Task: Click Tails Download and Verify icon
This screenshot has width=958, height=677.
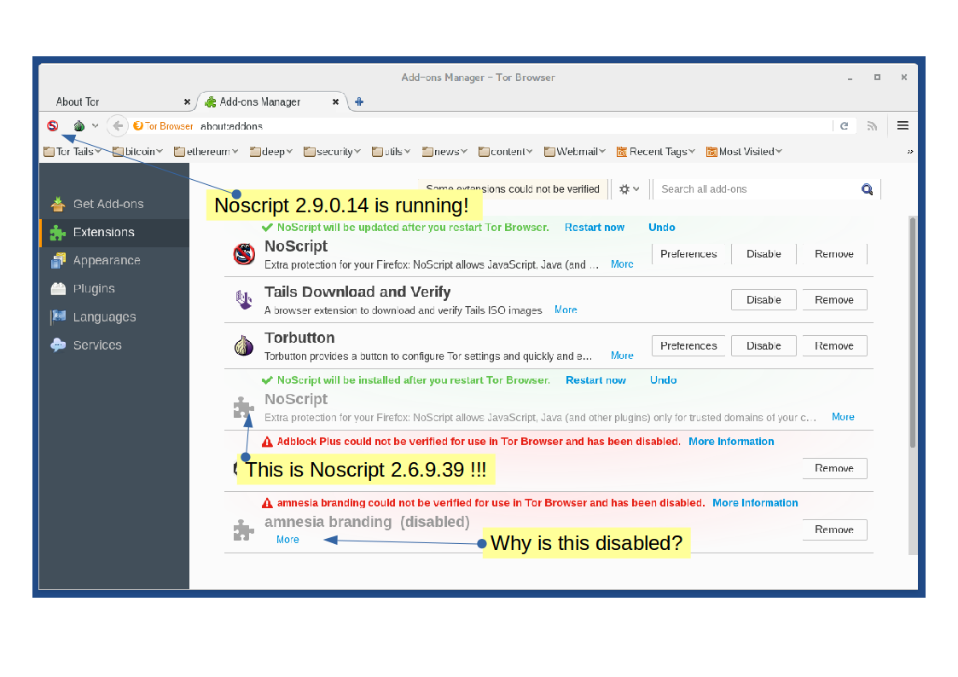Action: (244, 300)
